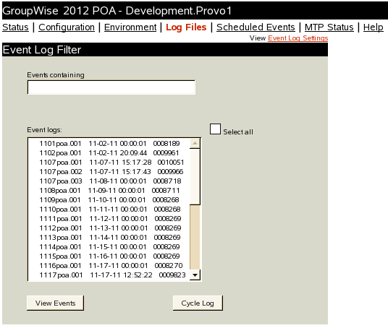
Task: Select log 1115poa.001 in list
Action: click(x=109, y=256)
